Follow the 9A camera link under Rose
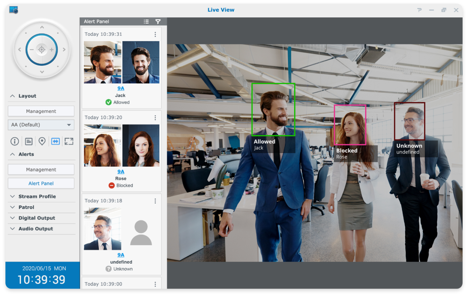The width and height of the screenshot is (468, 296). [120, 171]
